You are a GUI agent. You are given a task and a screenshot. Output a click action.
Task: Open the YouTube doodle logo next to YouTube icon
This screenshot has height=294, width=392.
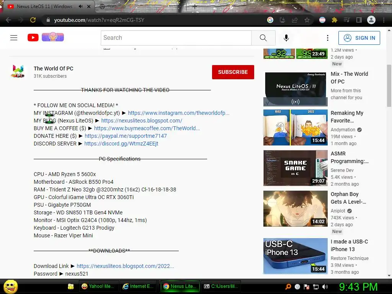click(53, 37)
